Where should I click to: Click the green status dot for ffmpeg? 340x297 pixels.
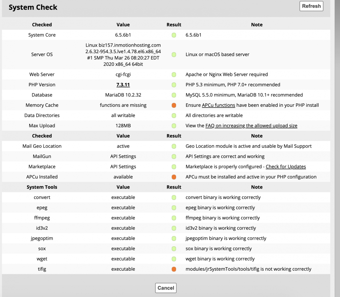tap(174, 218)
